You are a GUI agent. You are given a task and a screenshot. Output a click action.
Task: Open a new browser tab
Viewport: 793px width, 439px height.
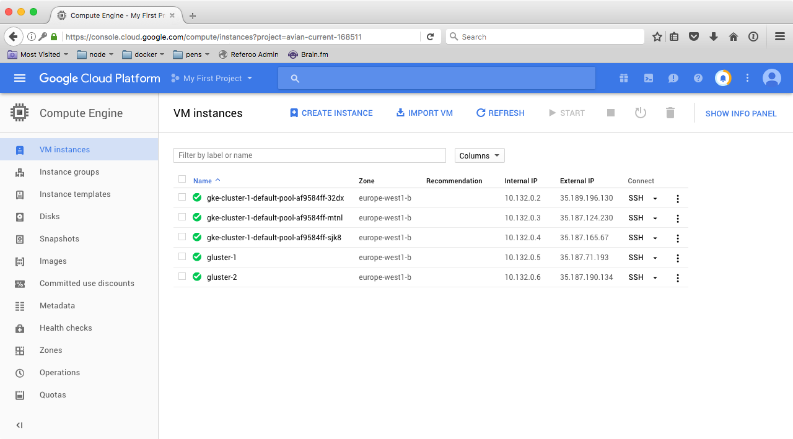[193, 15]
